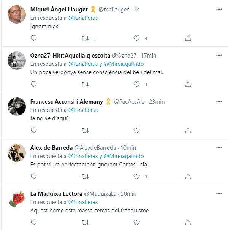
Task: Share Miquel Àngel Llauger's tweet
Action: tap(188, 38)
